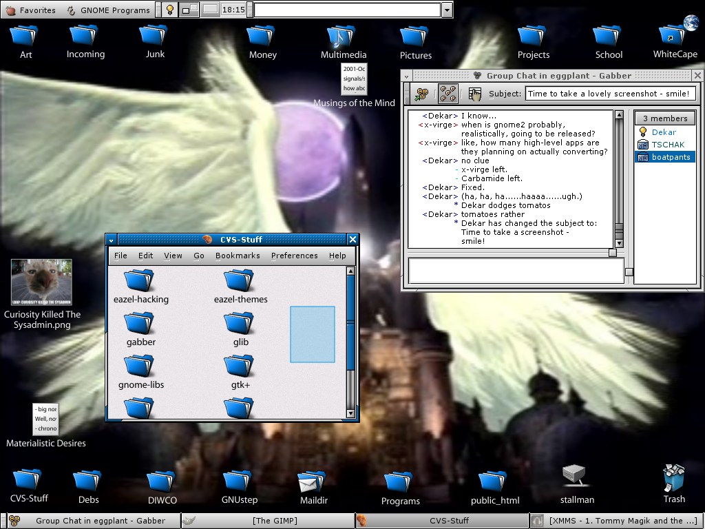This screenshot has width=705, height=529.
Task: Select the glib folder
Action: tap(240, 330)
